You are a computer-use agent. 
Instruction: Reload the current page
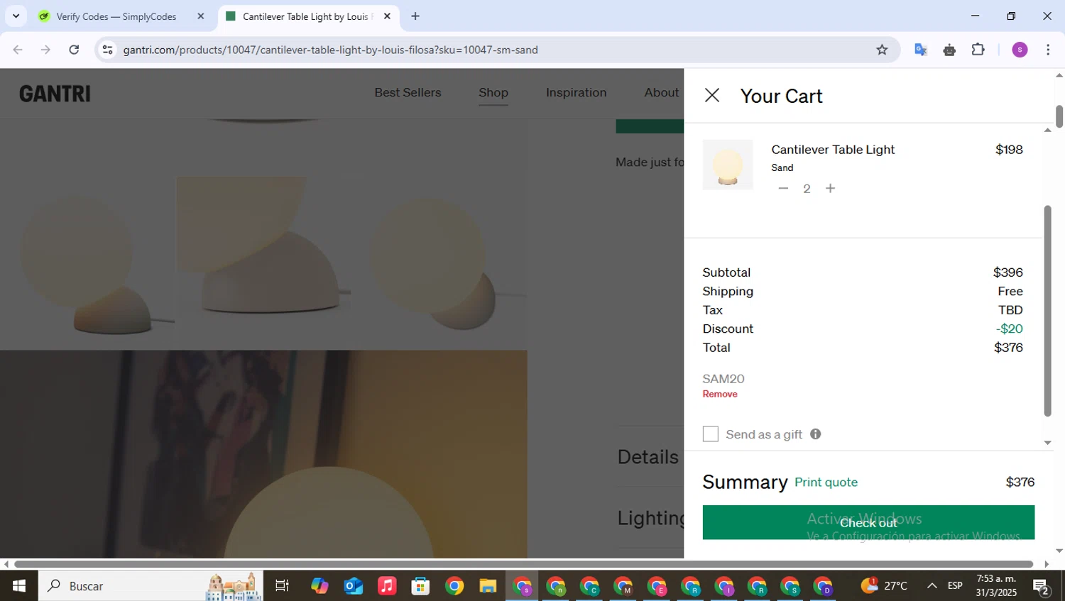[x=74, y=50]
